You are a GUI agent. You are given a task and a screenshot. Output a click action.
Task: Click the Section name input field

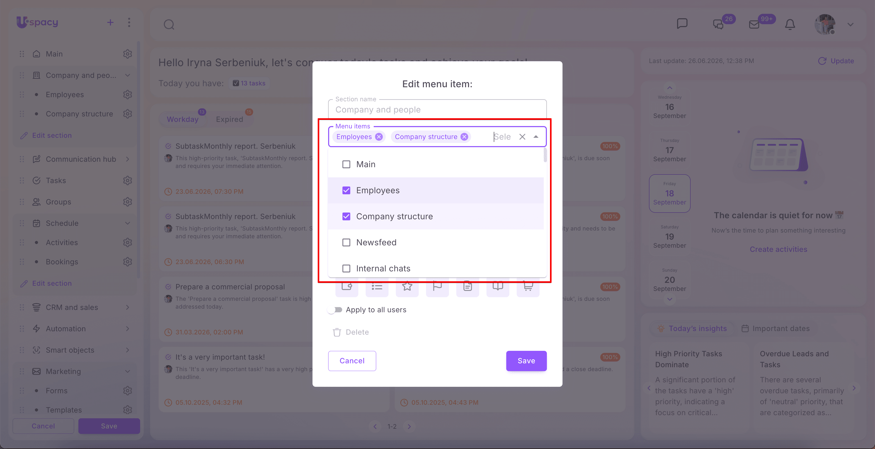pos(437,109)
